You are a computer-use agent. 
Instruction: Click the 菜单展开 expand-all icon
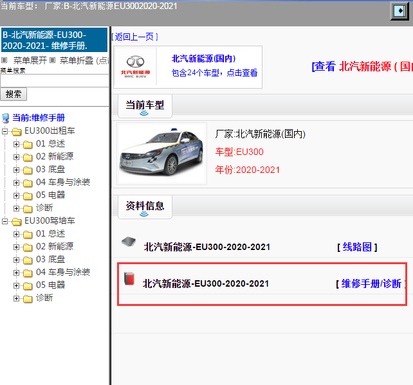click(x=5, y=60)
